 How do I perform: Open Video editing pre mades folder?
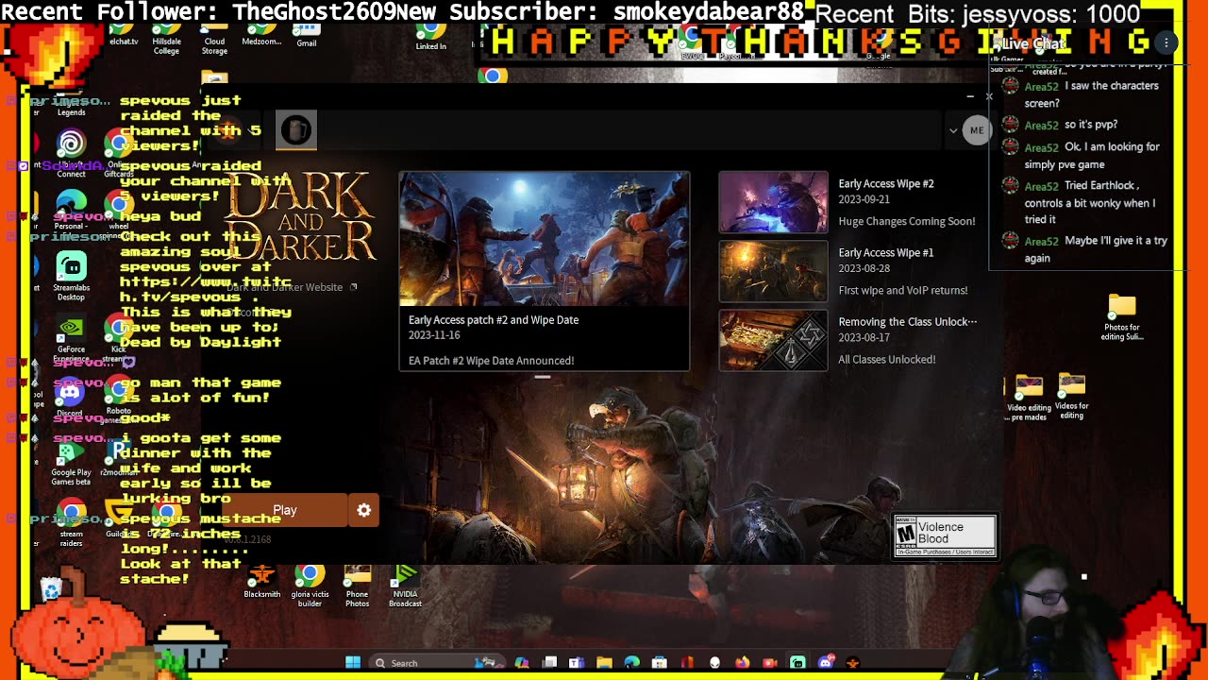tap(1029, 398)
